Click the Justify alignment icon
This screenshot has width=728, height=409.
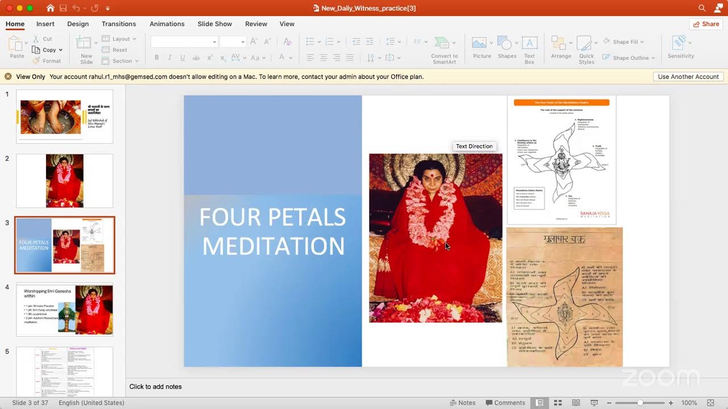[x=350, y=57]
